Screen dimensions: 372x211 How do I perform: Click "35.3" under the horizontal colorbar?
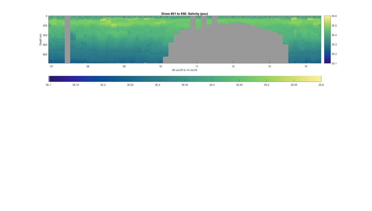[x=157, y=85]
